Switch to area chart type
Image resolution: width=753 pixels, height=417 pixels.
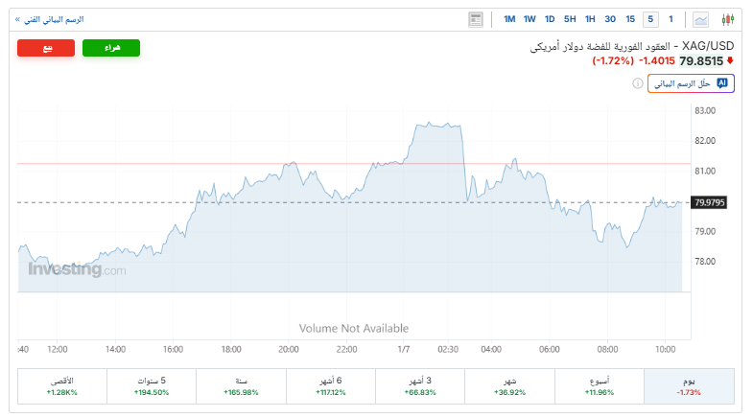click(x=702, y=19)
